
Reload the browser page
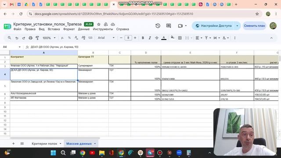tap(21, 14)
